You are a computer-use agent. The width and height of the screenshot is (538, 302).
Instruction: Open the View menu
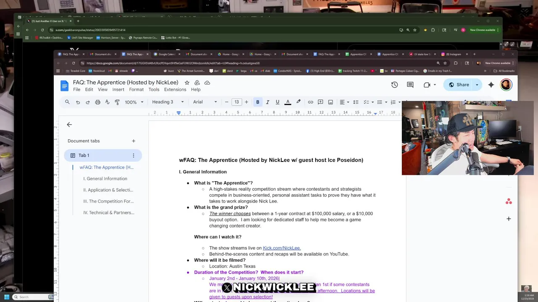103,89
